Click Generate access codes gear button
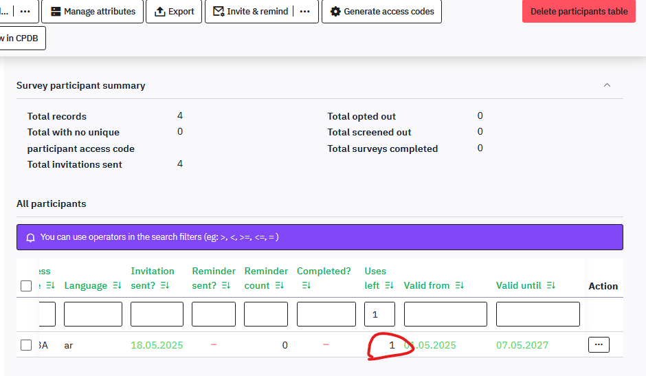 point(381,12)
